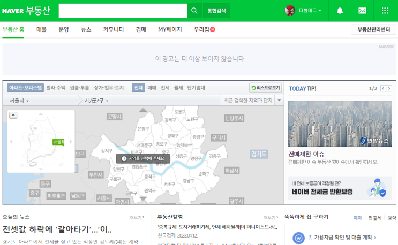Select the 월세 trade type filter
The height and width of the screenshot is (245, 398).
178,88
